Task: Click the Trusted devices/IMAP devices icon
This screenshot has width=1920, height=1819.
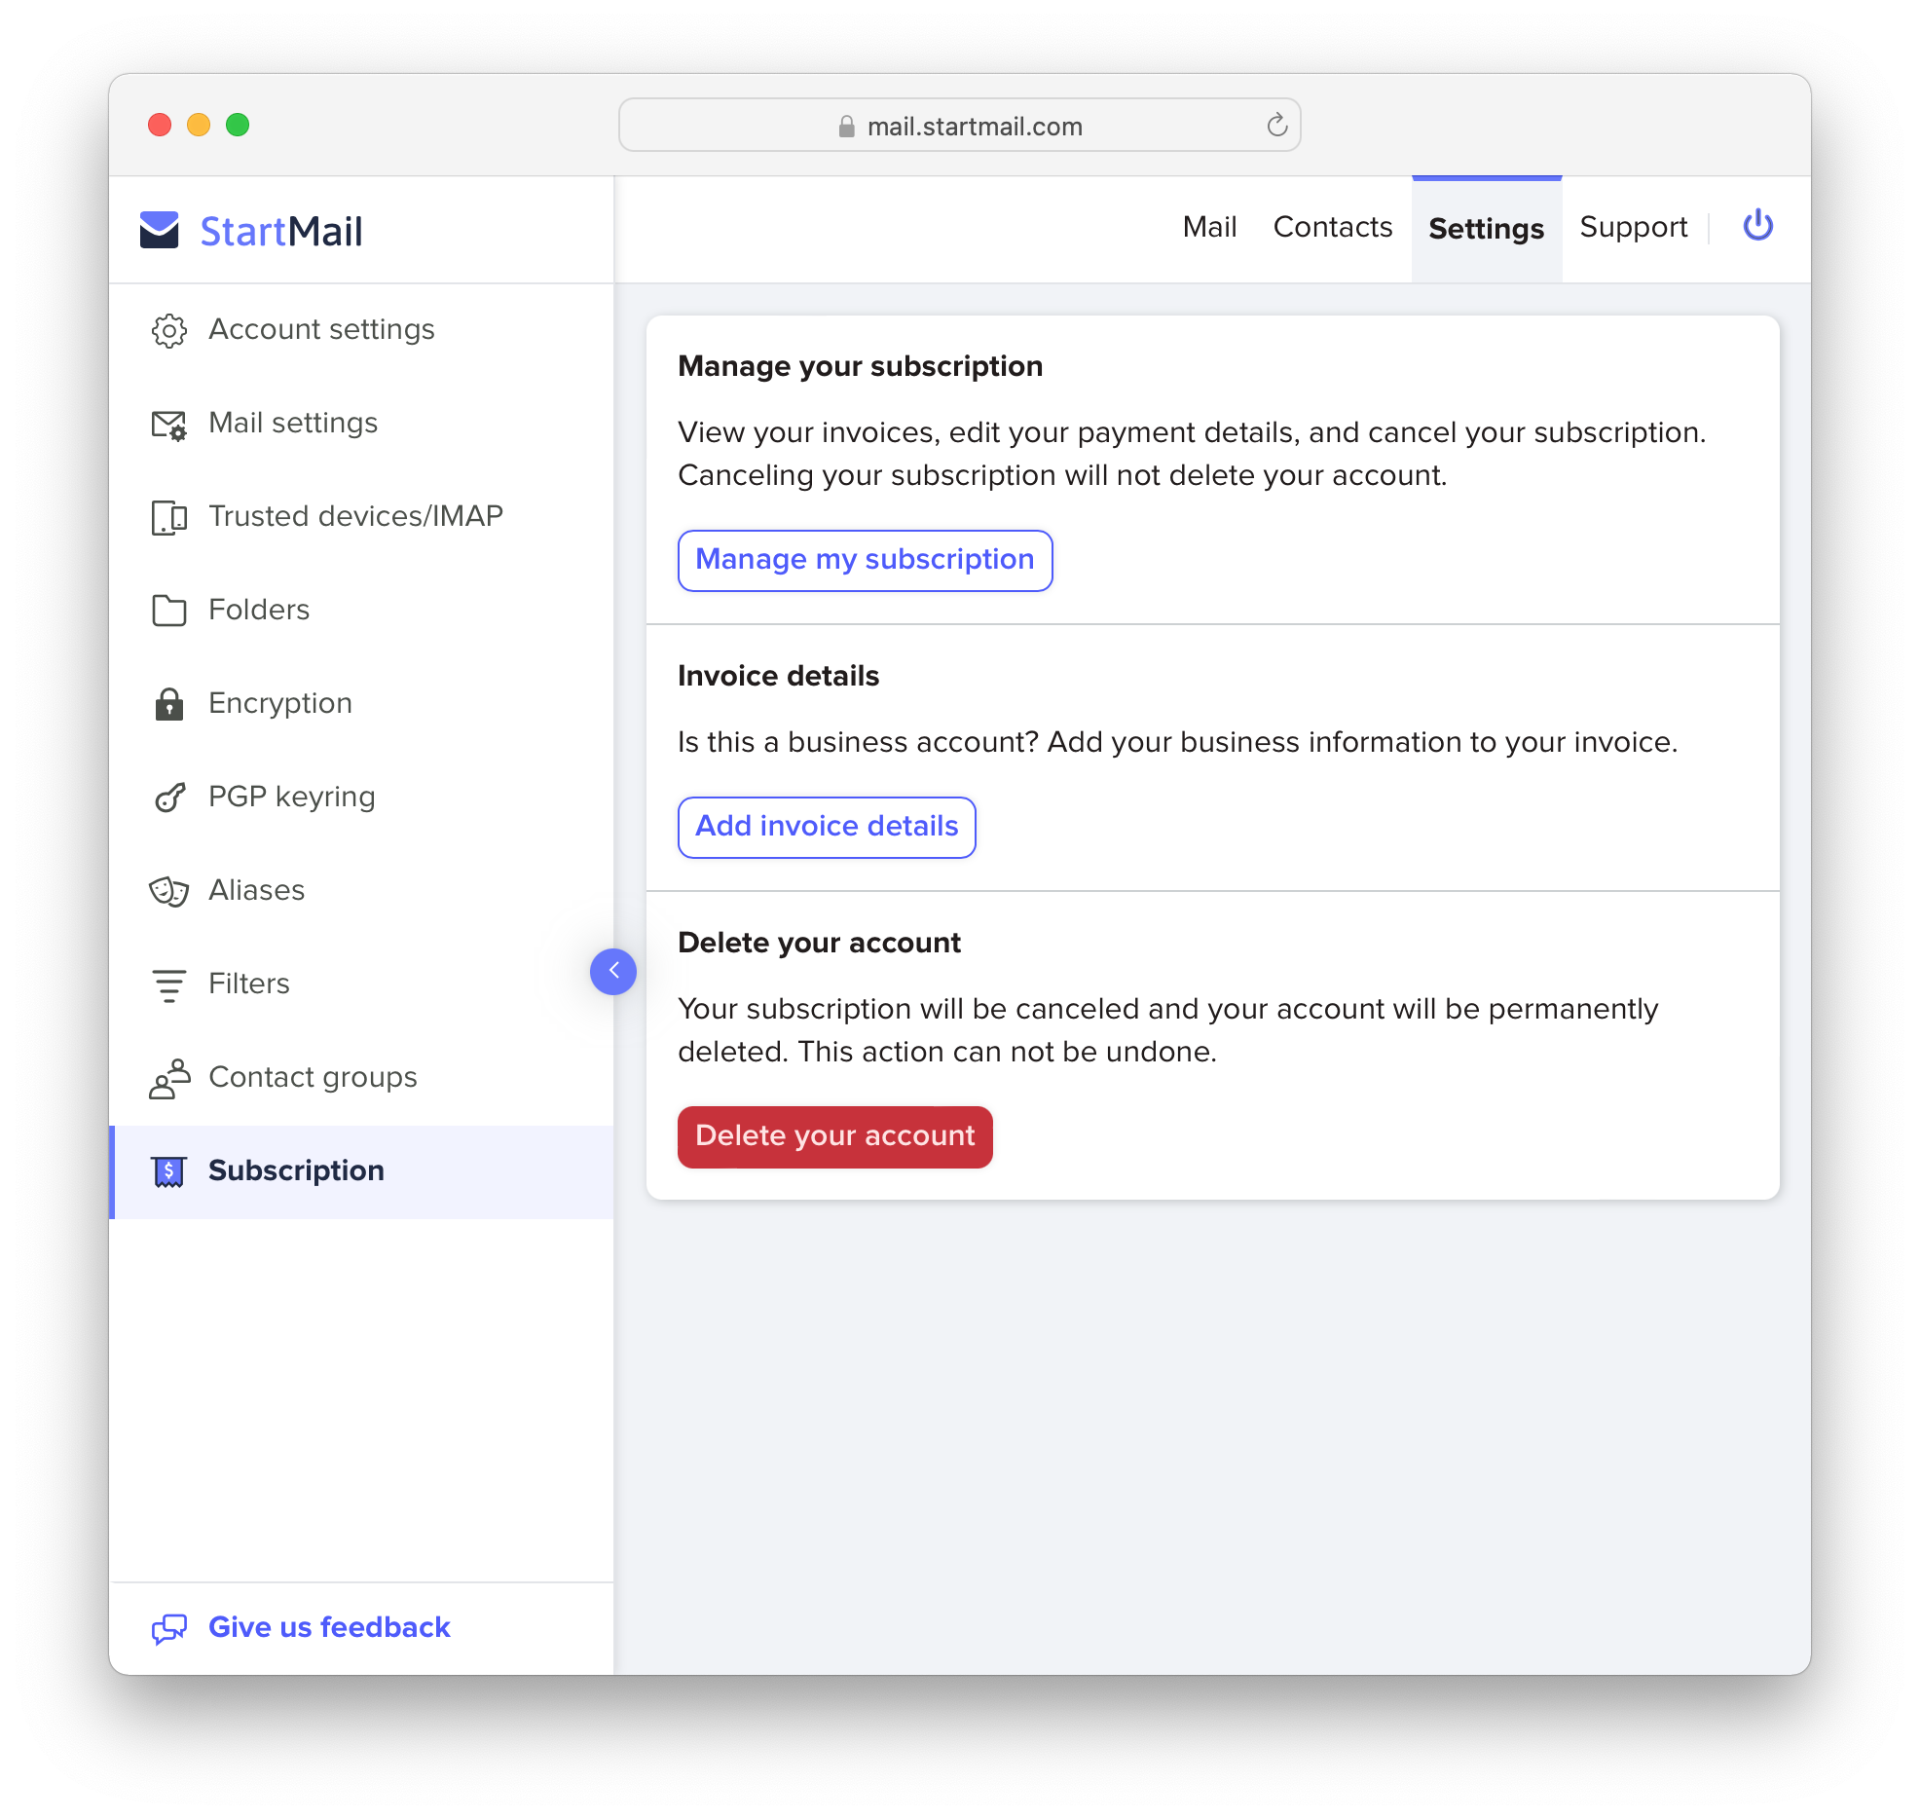Action: tap(168, 517)
